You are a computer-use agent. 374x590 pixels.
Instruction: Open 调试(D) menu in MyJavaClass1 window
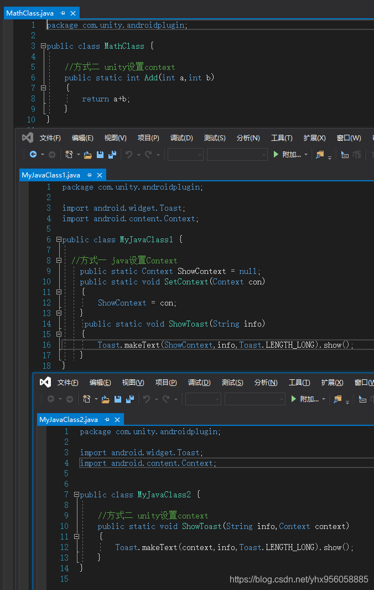click(x=181, y=138)
